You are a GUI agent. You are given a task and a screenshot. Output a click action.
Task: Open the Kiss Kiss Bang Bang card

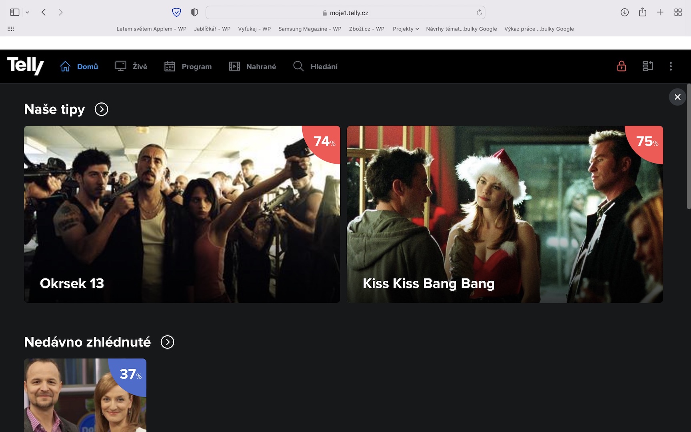pos(505,214)
